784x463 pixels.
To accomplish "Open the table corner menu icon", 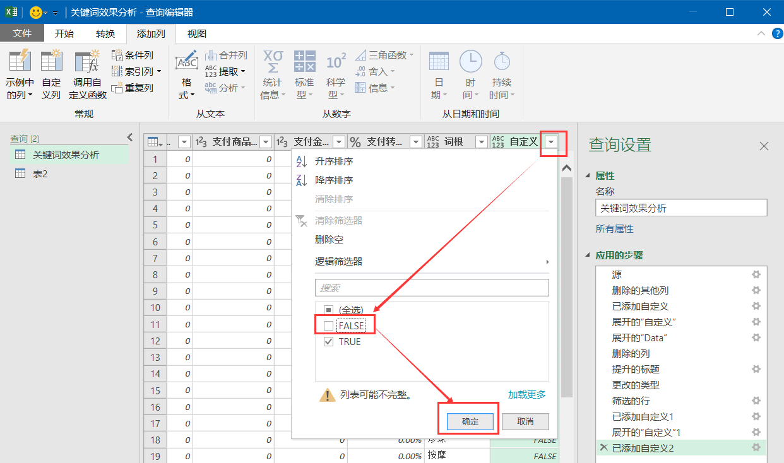I will pos(154,143).
